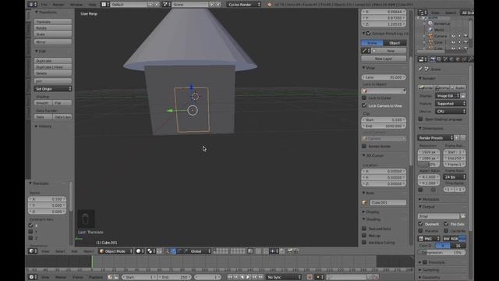The image size is (499, 281).
Task: Click the Info editor type icon at top-left
Action: pos(33,5)
